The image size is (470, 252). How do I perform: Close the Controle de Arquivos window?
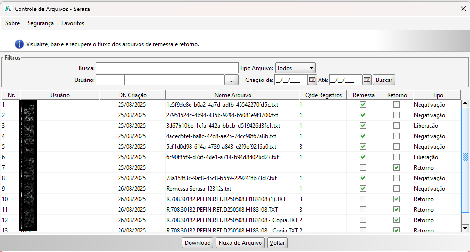[463, 9]
